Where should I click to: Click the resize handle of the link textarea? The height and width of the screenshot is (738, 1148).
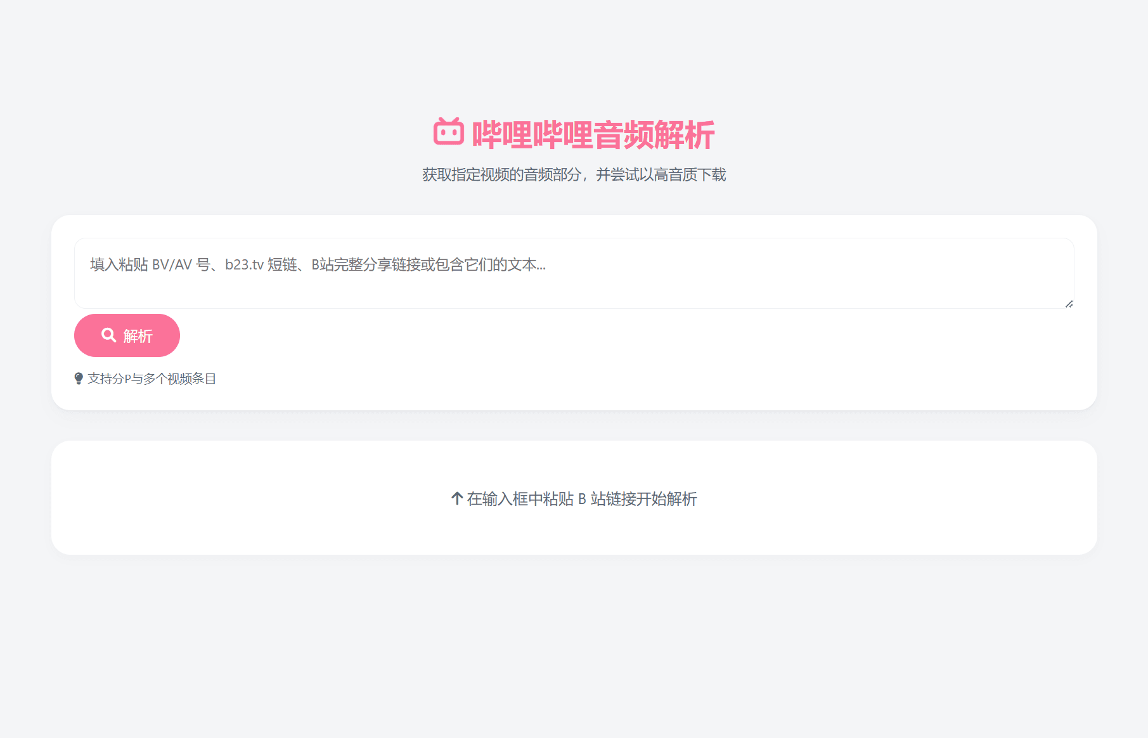1069,304
